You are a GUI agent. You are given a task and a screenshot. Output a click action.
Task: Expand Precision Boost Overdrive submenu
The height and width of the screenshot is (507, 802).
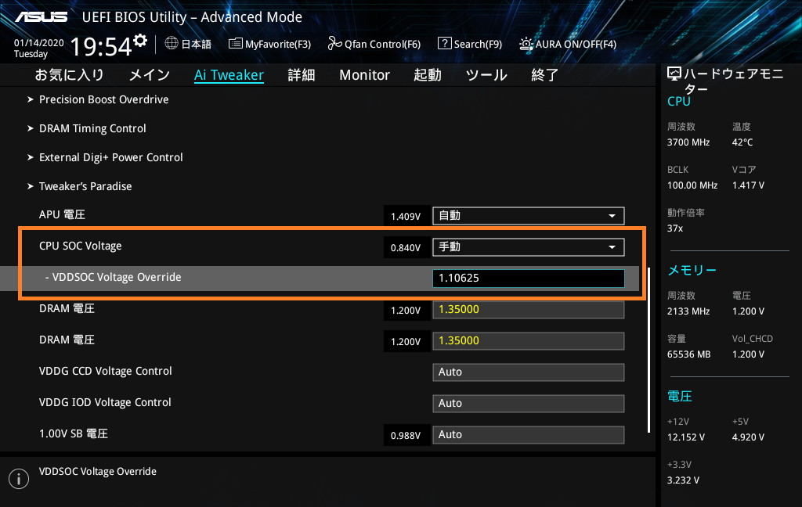click(x=104, y=99)
